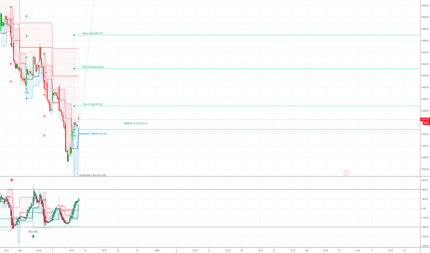Viewport: 430px width, 253px height.
Task: Click the -400.00 oscillator axis label
Action: (x=425, y=246)
